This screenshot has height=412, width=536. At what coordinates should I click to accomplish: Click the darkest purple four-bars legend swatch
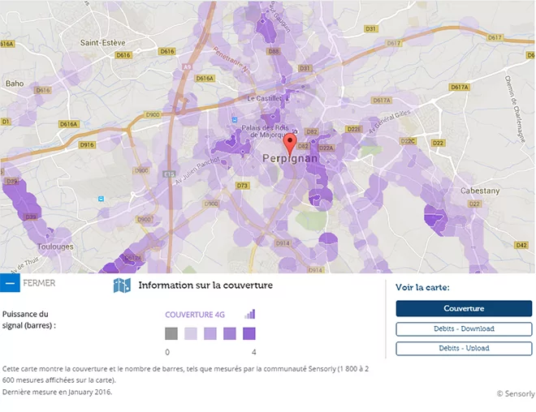pos(249,333)
